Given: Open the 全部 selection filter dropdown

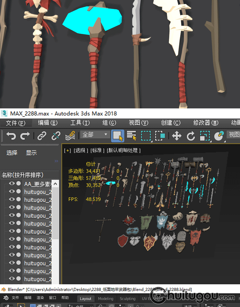Looking at the screenshot, I should (95, 135).
